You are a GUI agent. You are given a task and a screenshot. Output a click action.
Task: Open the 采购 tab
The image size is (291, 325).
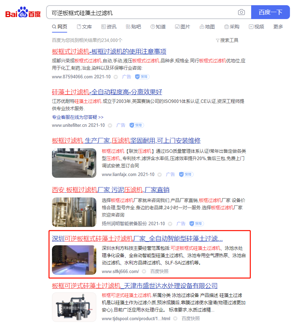[x=232, y=27]
